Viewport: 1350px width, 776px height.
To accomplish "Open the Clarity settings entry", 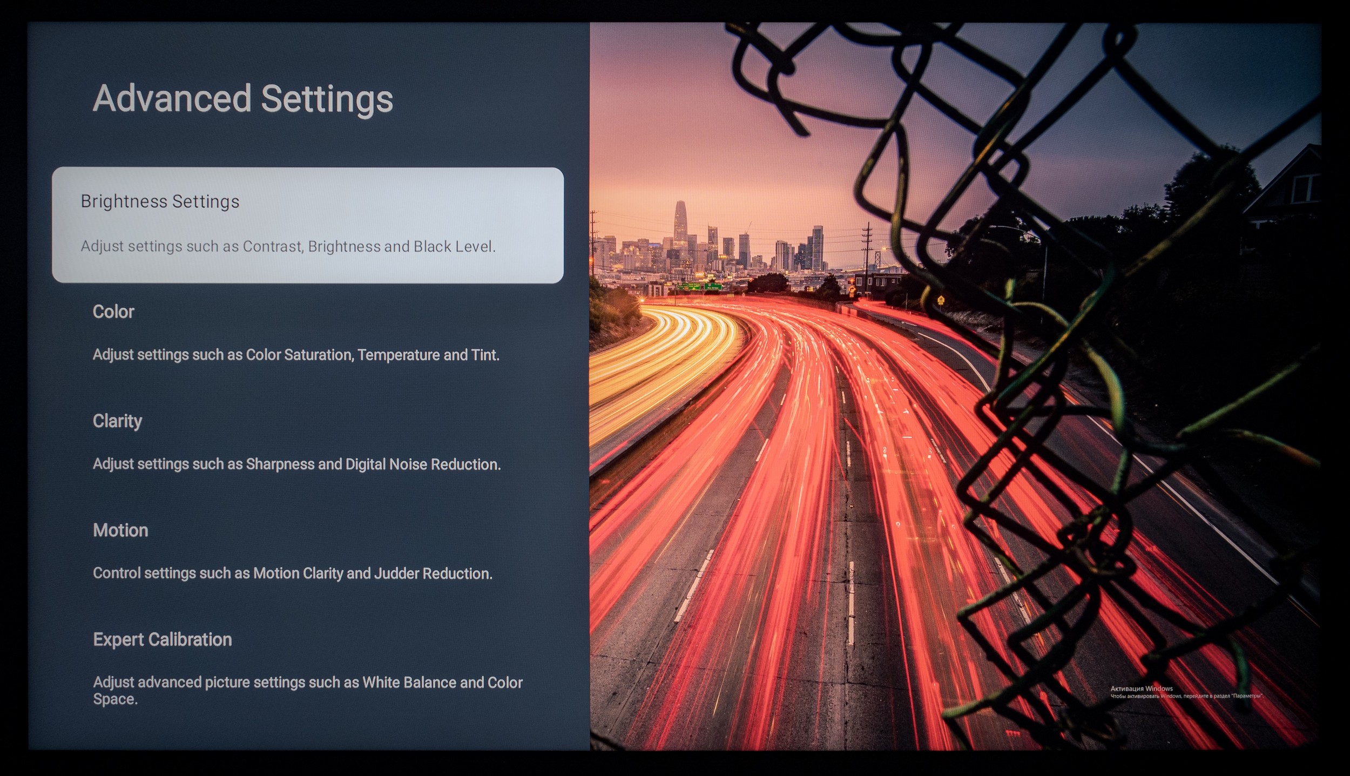I will [x=117, y=421].
